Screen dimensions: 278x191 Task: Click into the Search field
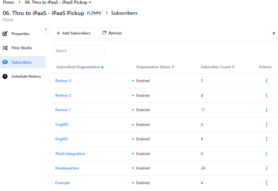pyautogui.click(x=78, y=51)
